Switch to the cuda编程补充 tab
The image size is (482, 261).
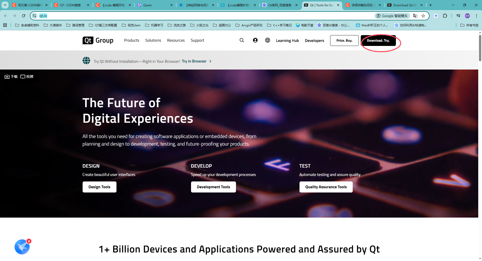238,5
